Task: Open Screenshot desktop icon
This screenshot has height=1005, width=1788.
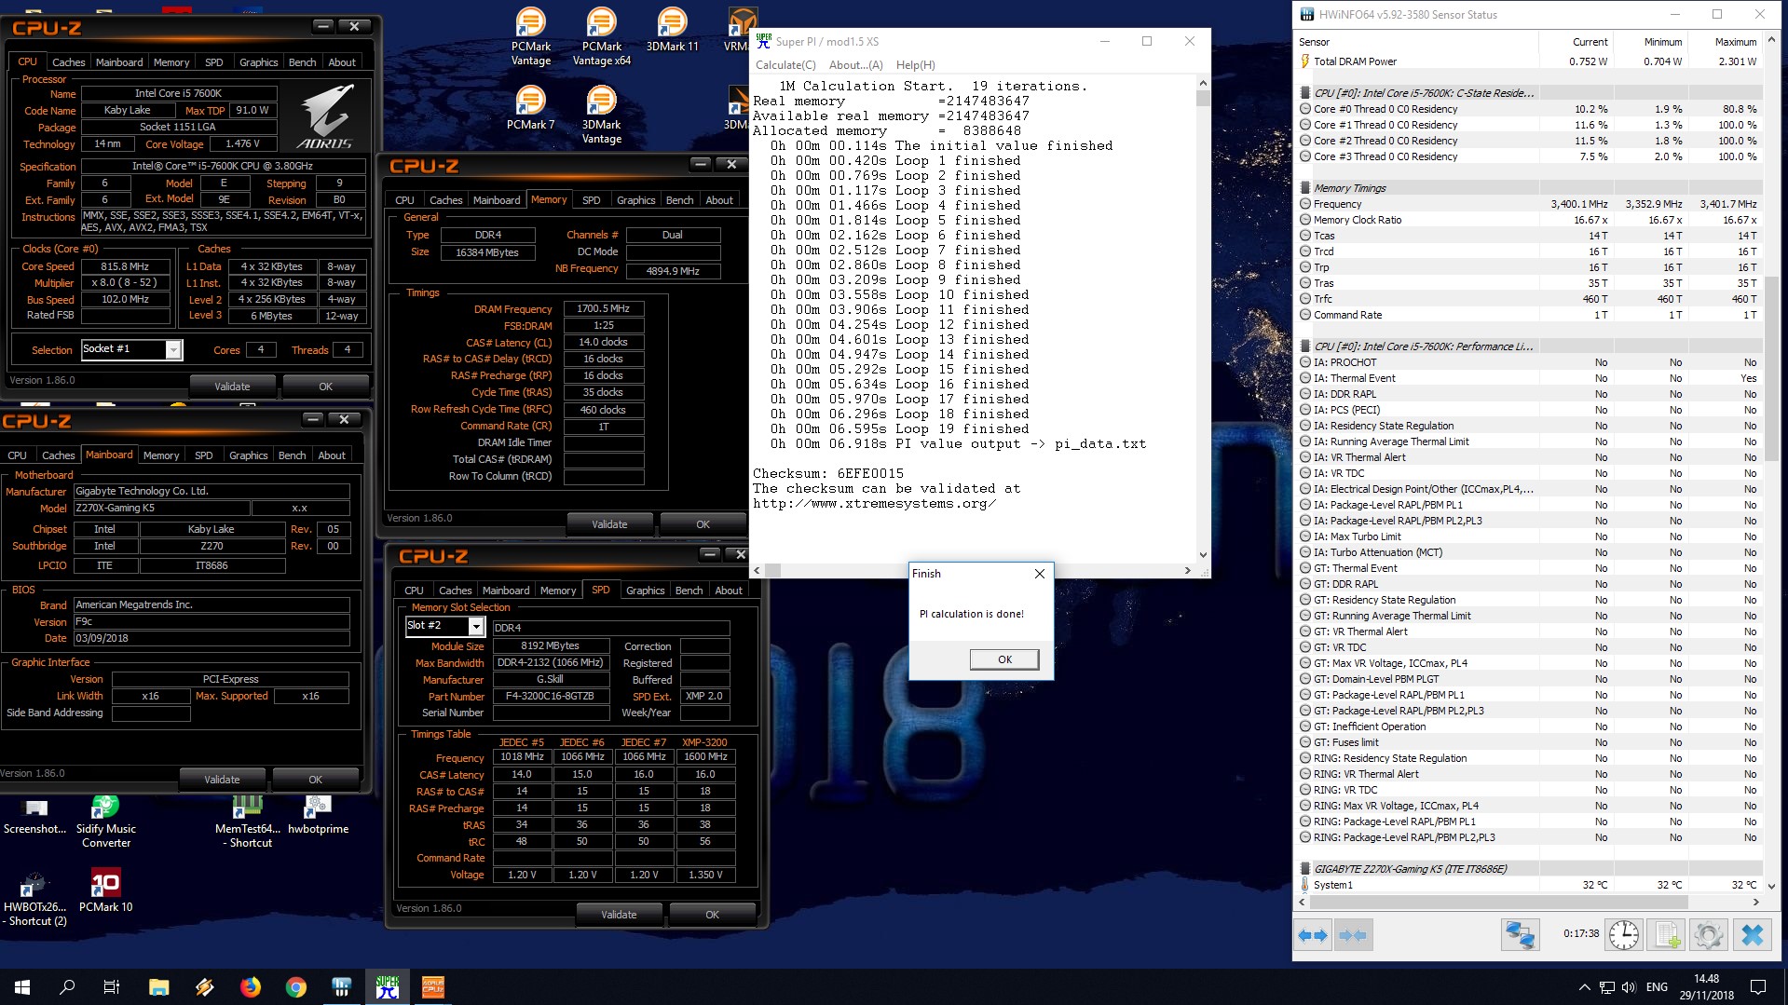Action: click(34, 815)
